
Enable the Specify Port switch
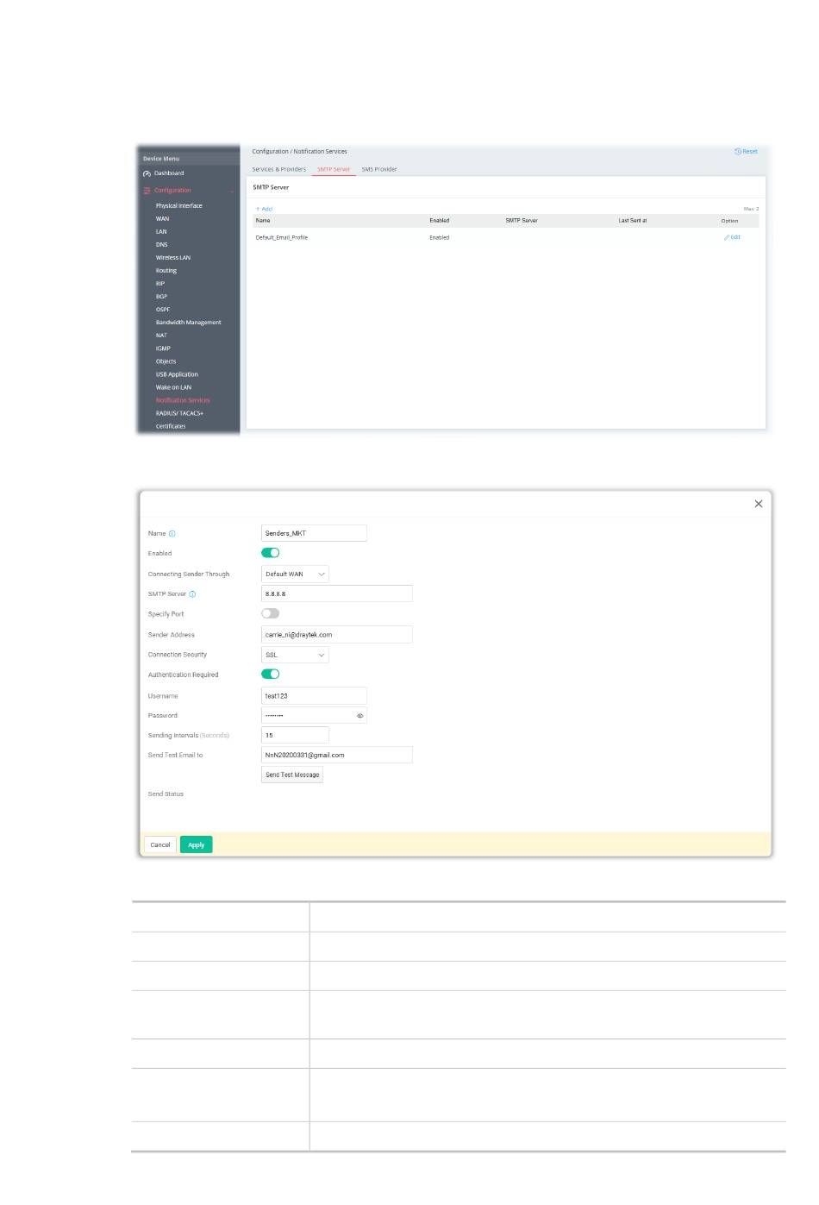click(271, 613)
